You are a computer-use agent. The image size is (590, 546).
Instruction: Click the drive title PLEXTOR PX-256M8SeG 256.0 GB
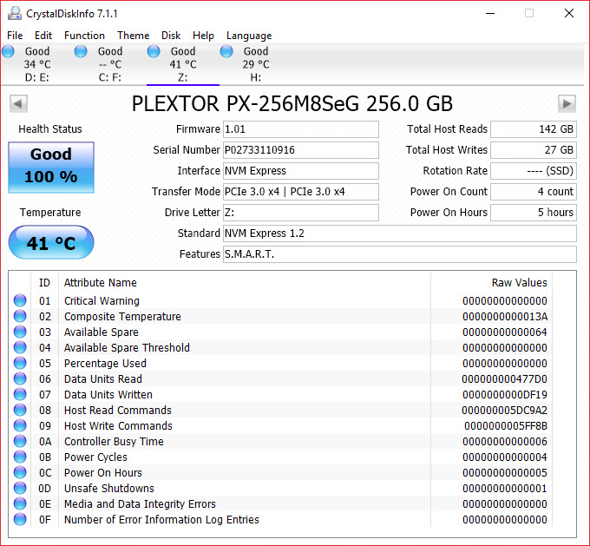click(x=292, y=103)
